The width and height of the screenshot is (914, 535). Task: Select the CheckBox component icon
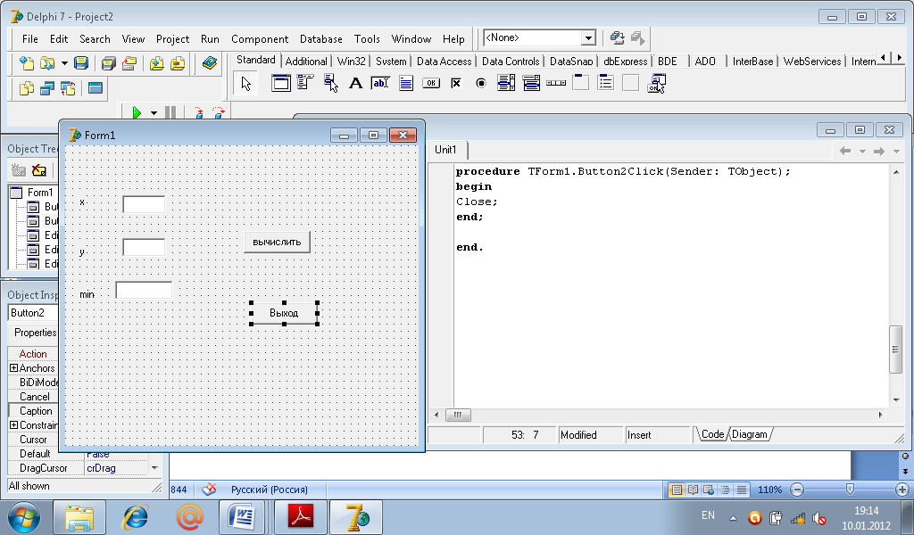point(456,83)
